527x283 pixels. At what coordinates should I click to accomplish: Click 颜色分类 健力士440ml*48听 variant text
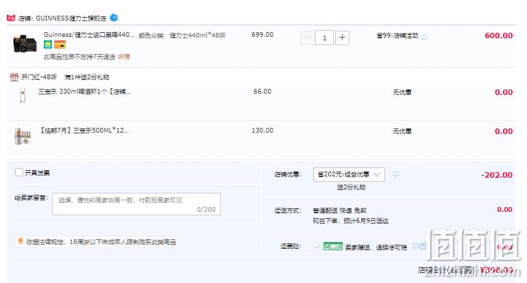click(182, 36)
